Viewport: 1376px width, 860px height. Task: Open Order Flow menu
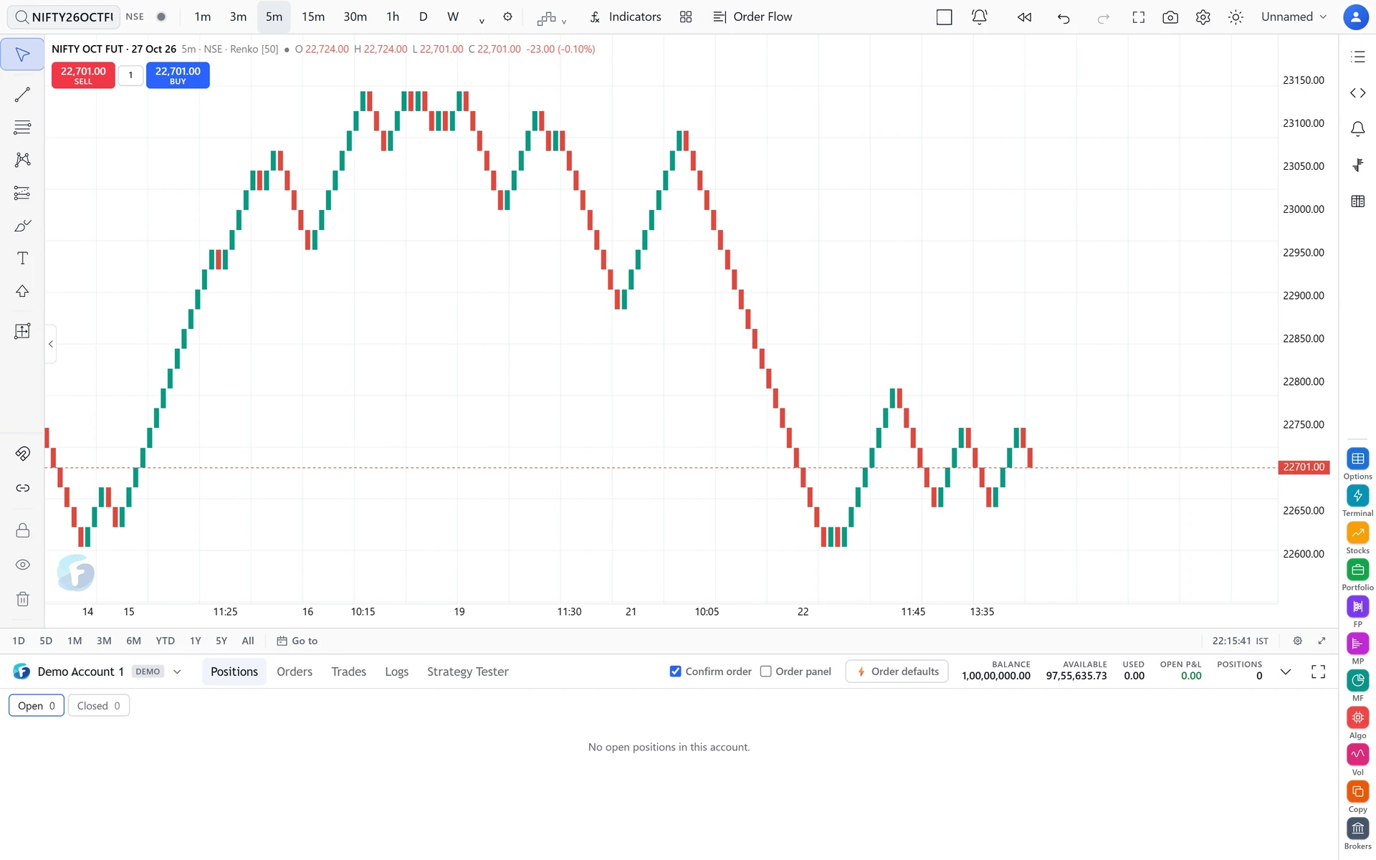click(752, 17)
